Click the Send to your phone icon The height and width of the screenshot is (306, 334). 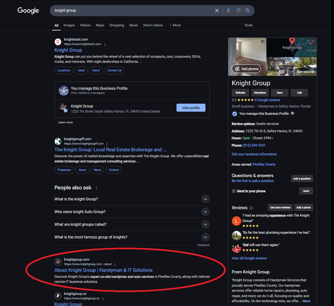coord(233,191)
